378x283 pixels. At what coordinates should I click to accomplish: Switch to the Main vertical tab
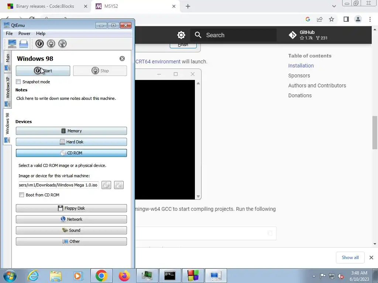pyautogui.click(x=7, y=62)
